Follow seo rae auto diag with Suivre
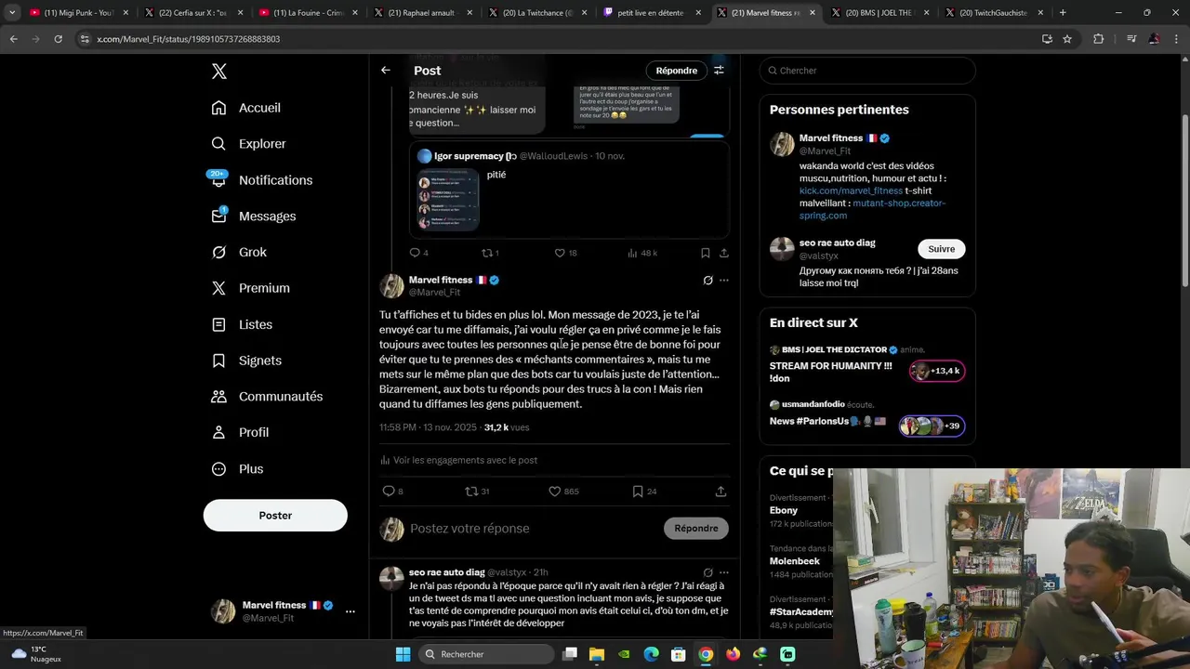 (x=941, y=249)
